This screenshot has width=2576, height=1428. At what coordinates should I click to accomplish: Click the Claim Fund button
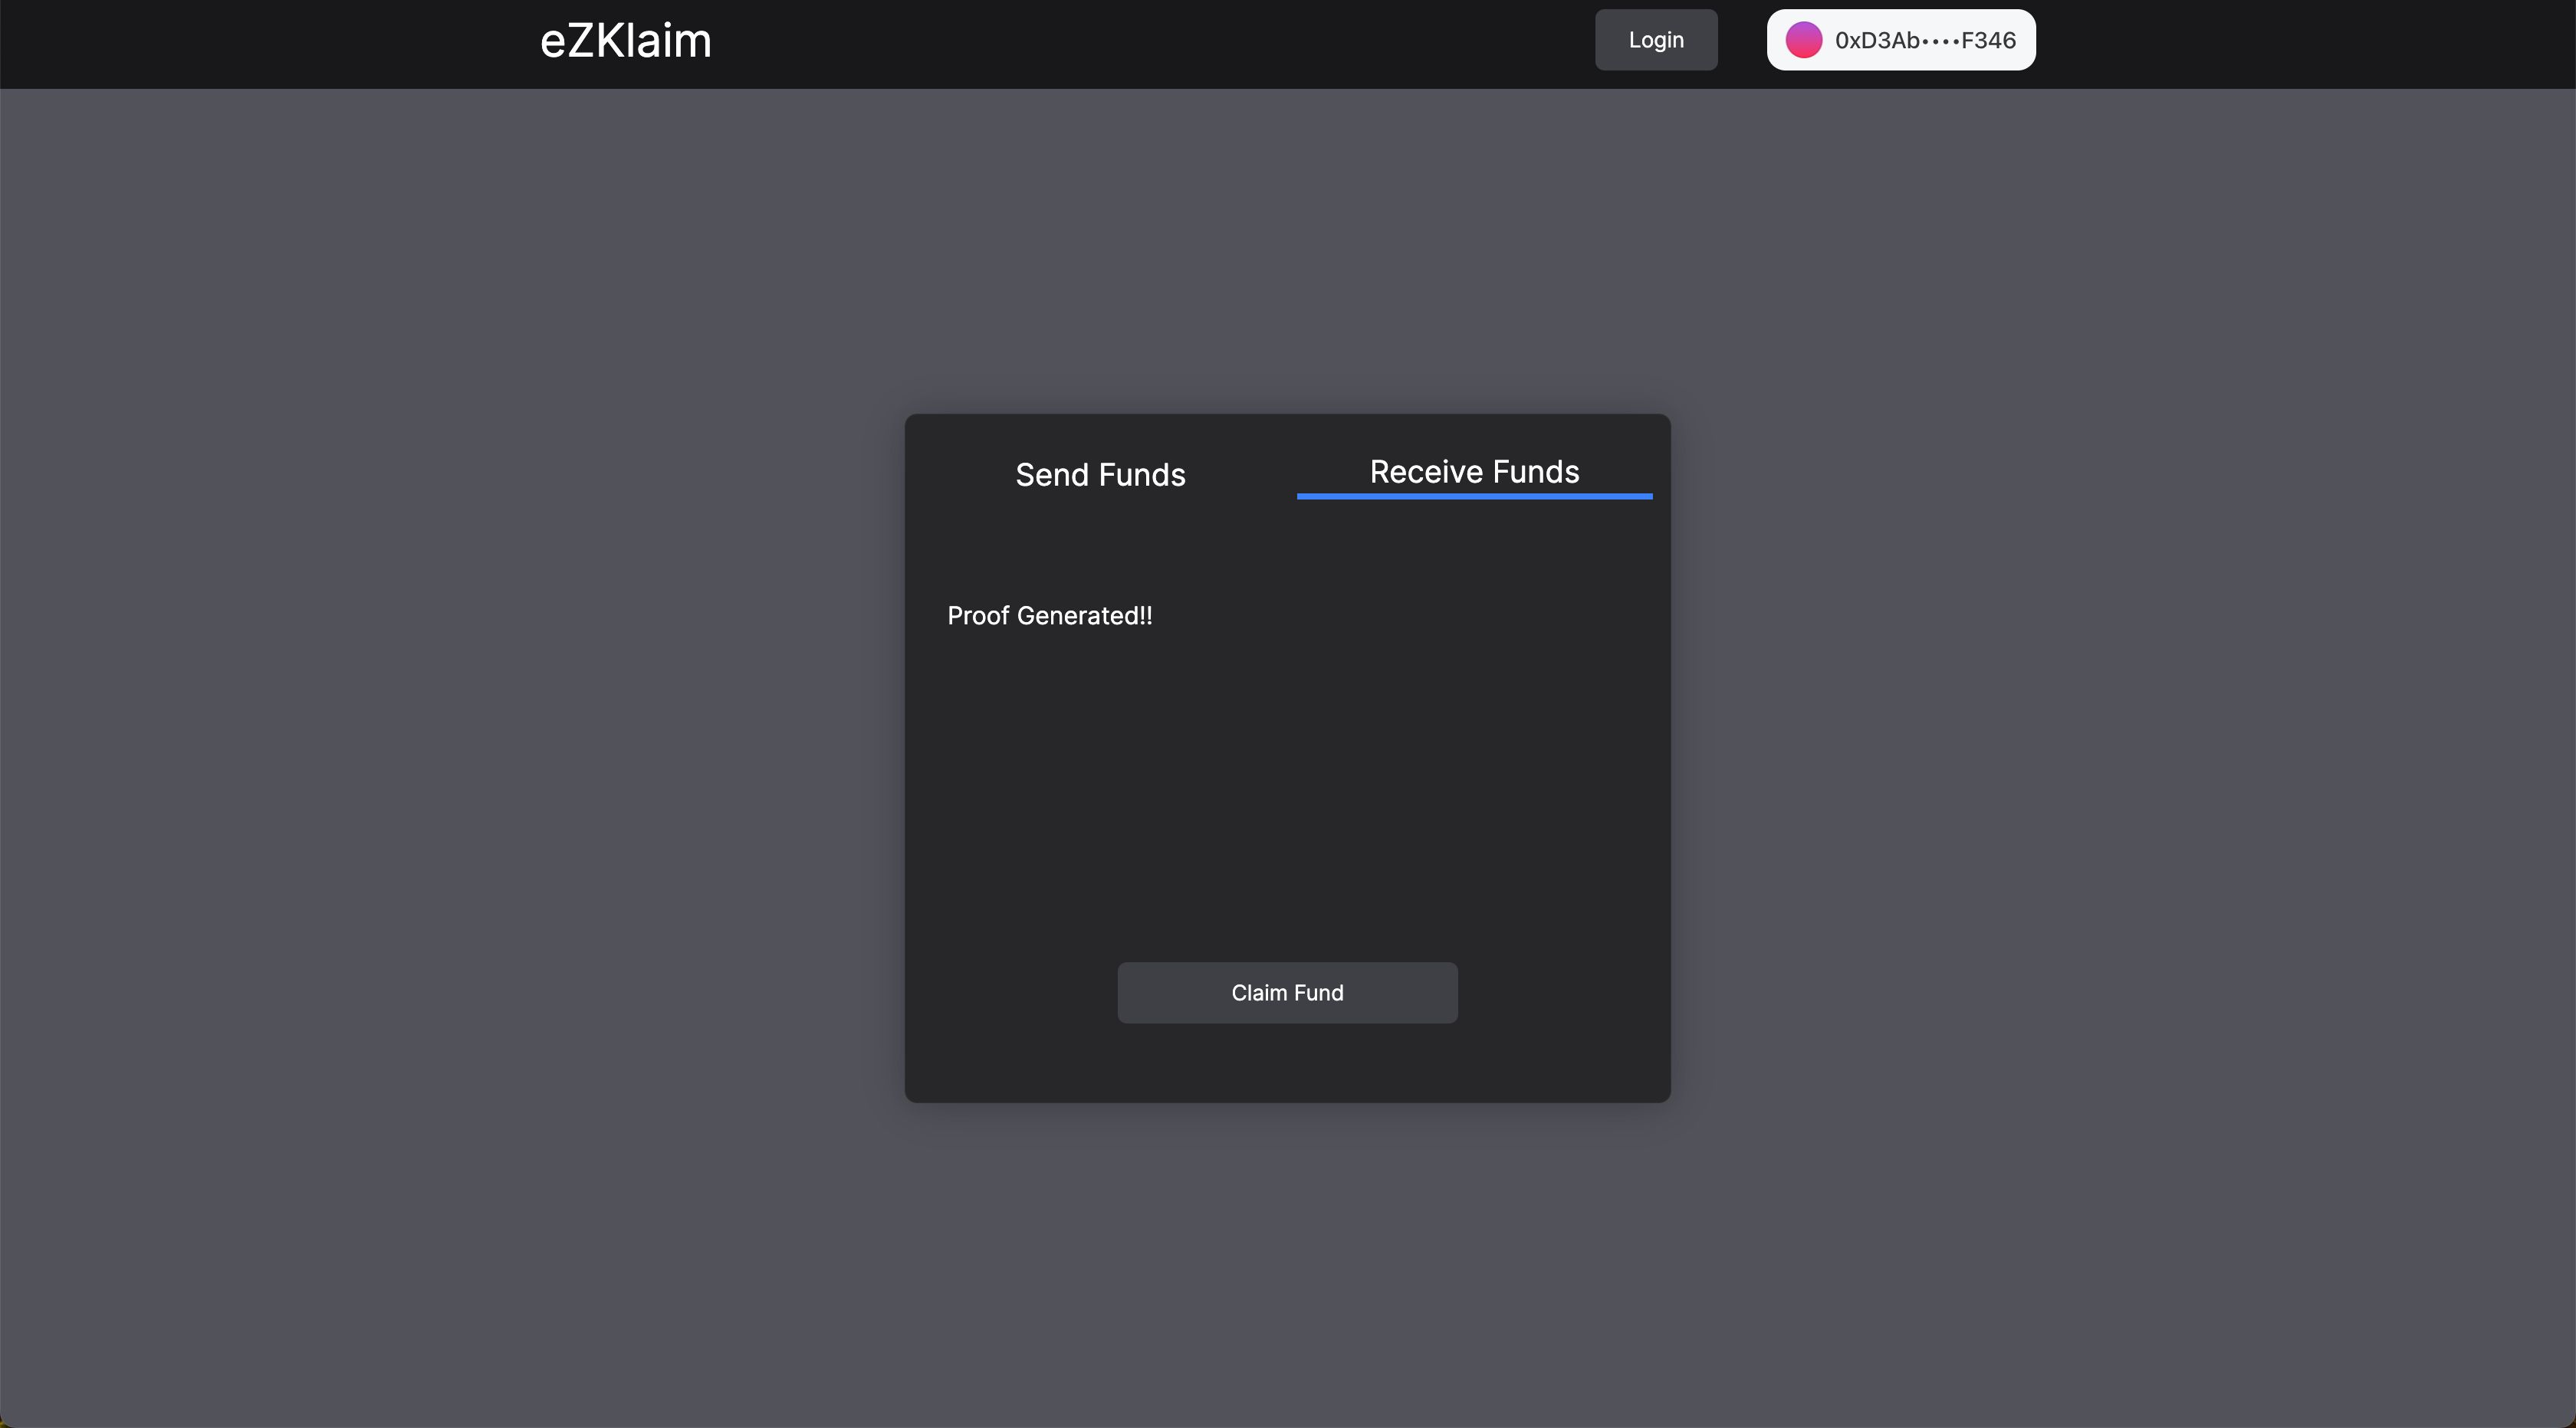pyautogui.click(x=1287, y=992)
